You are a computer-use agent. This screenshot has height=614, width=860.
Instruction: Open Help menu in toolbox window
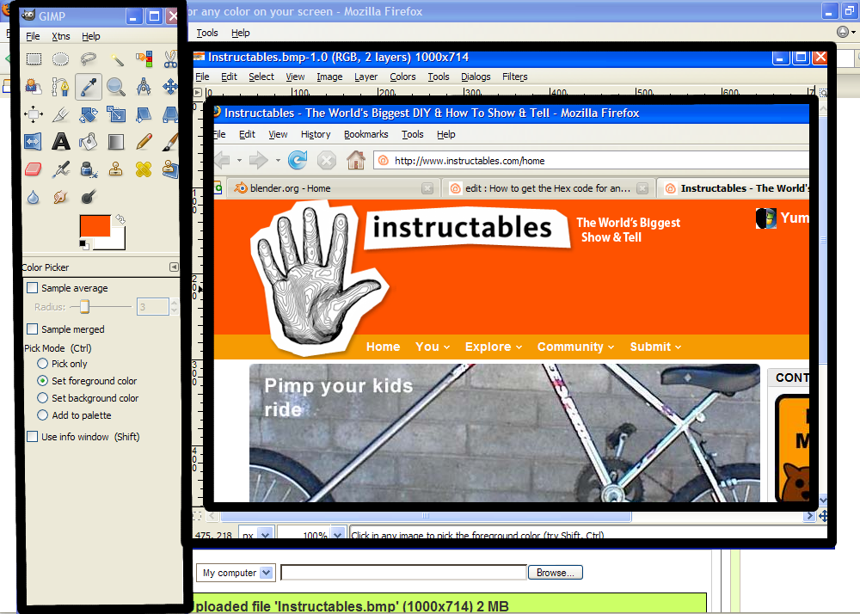click(x=91, y=36)
